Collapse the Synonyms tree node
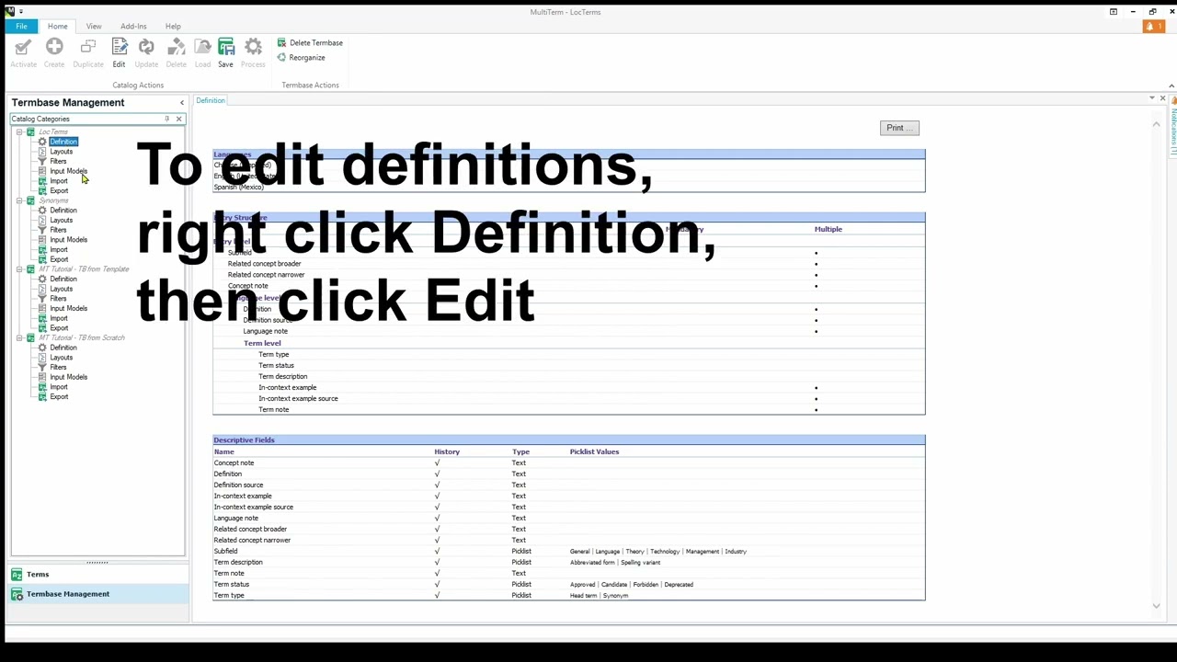This screenshot has height=662, width=1177. point(18,200)
